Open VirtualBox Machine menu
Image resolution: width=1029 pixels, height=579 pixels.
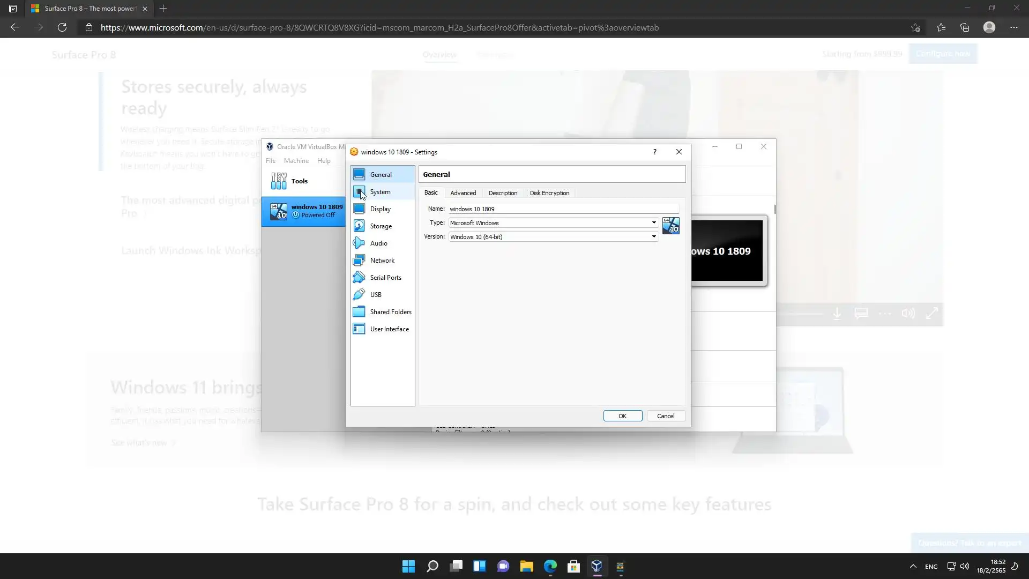(296, 161)
